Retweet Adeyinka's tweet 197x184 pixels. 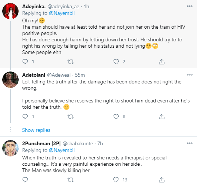pyautogui.click(x=71, y=62)
